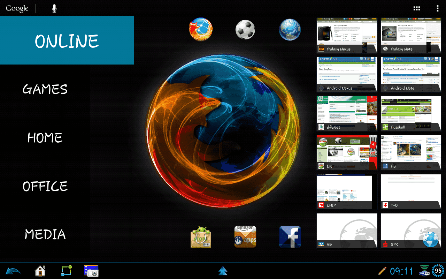Open the soccer ball app icon
This screenshot has height=279, width=446.
click(x=245, y=29)
